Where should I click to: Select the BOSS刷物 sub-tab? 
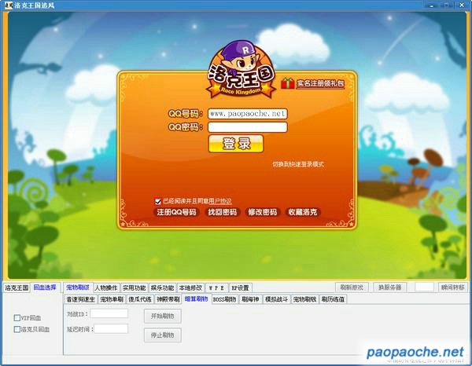point(224,299)
